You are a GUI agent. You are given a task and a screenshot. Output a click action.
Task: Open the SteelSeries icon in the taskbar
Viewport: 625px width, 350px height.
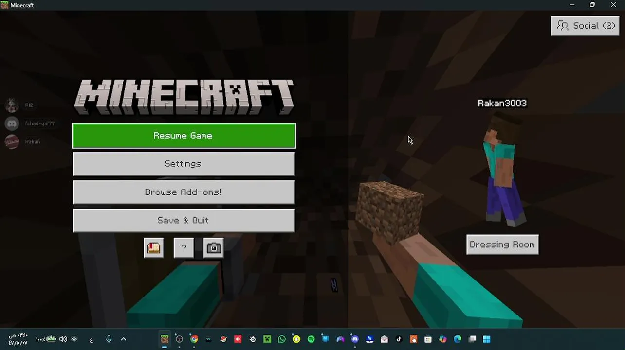click(x=253, y=339)
